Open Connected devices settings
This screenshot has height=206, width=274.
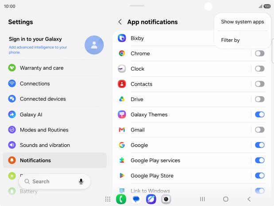55,99
